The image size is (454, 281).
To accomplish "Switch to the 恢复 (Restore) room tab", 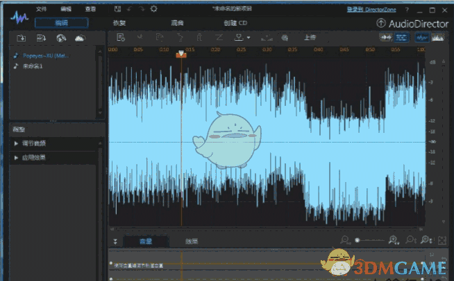I will pos(119,23).
